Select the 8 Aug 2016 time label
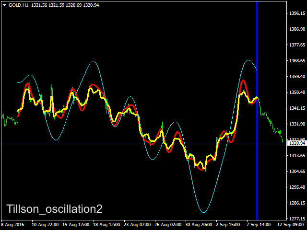This screenshot has height=230, width=307. pos(13,225)
